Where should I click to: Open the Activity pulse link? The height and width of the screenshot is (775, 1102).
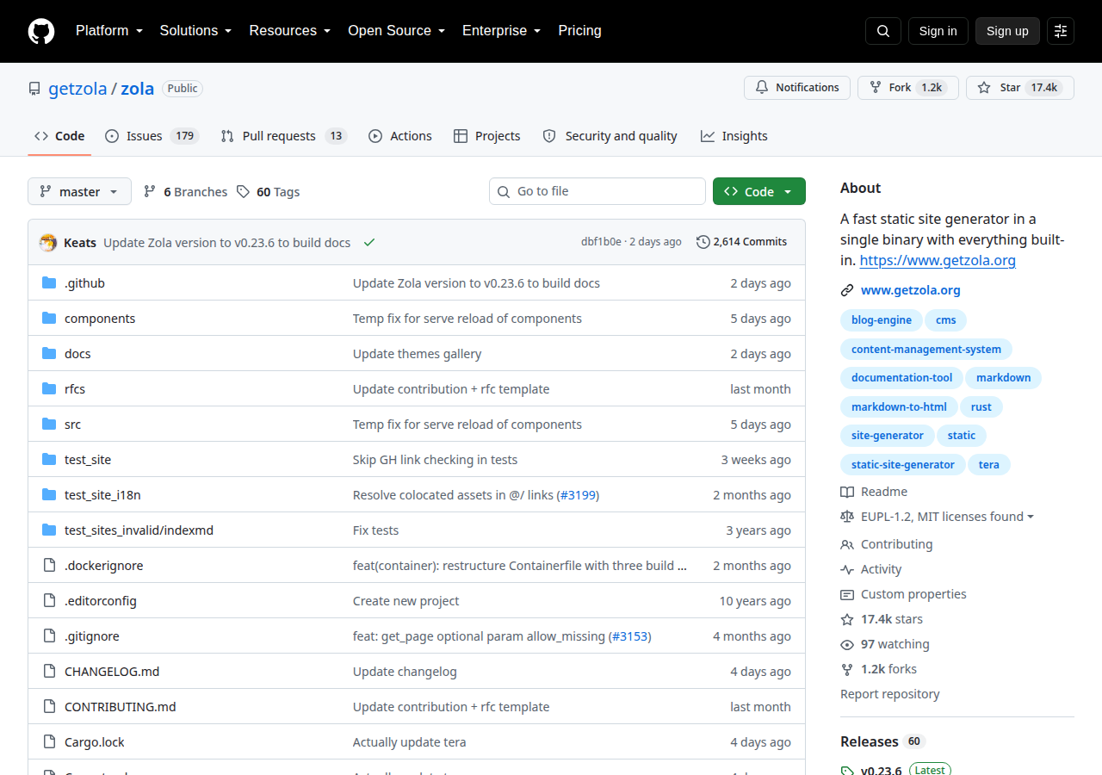(871, 569)
